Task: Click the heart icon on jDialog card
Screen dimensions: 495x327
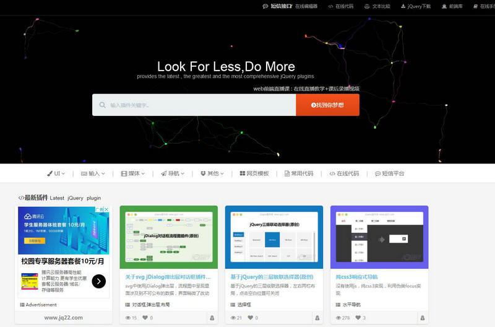Action: (145, 318)
